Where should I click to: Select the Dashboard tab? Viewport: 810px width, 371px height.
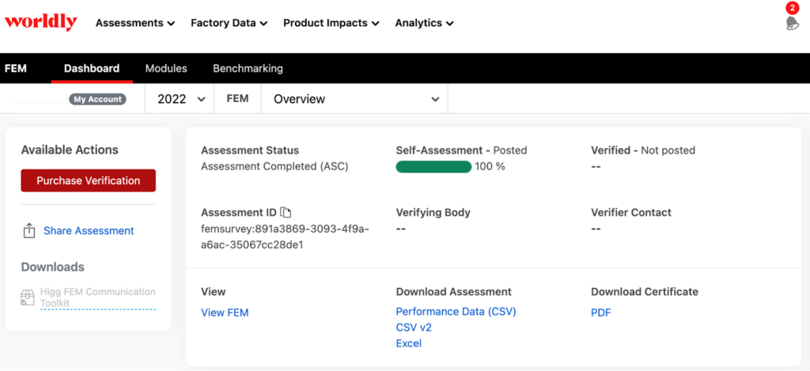pos(92,68)
